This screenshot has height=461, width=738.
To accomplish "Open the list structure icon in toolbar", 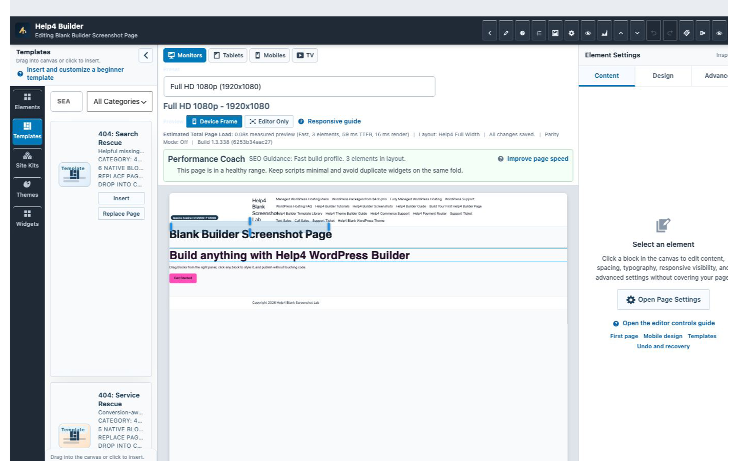I will [x=539, y=33].
